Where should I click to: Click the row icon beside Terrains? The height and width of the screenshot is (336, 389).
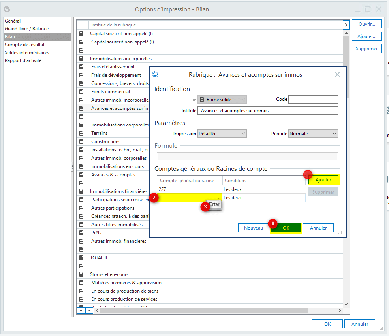[x=81, y=133]
